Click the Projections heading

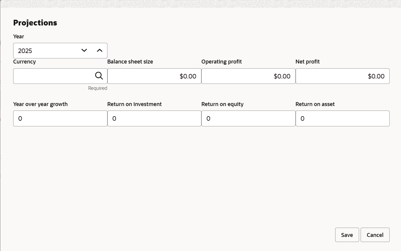[35, 23]
